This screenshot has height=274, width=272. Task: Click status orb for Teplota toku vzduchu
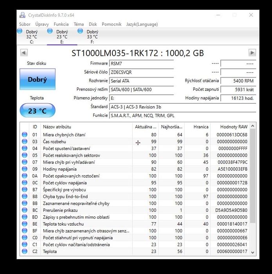[25, 224]
